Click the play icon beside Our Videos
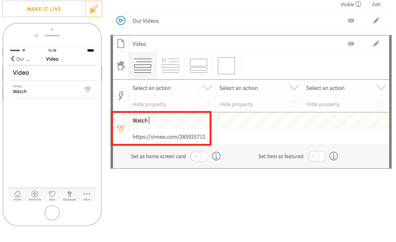Viewport: 396px width, 242px height. [x=121, y=21]
